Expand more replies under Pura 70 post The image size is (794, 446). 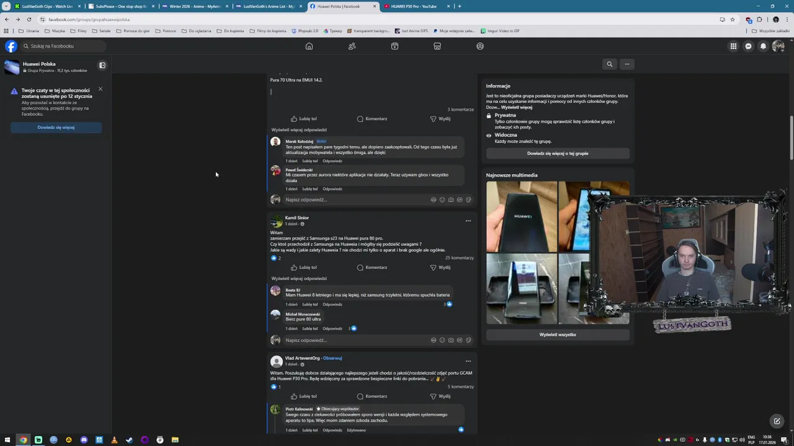(x=299, y=130)
